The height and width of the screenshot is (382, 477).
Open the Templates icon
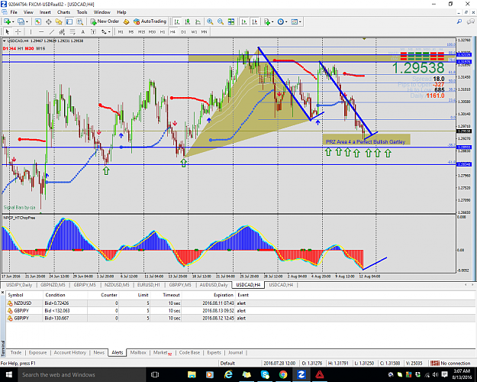point(294,21)
